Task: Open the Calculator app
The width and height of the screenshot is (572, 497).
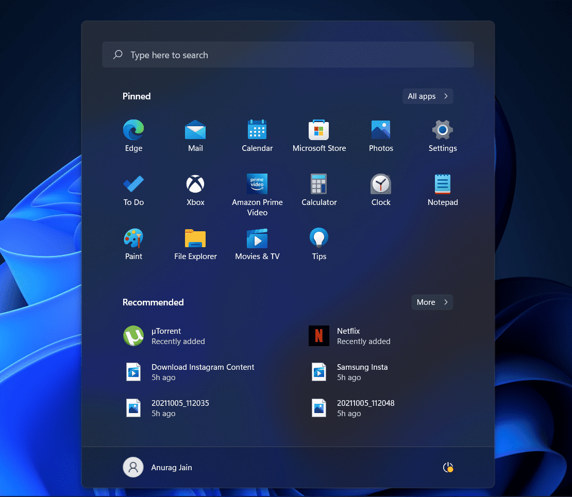Action: 319,184
